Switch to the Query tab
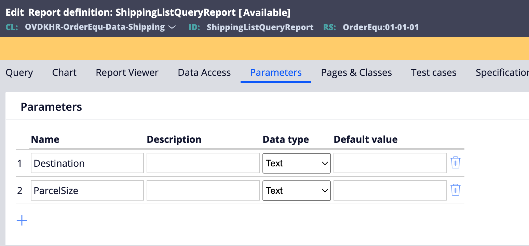This screenshot has width=529, height=246. coord(19,72)
